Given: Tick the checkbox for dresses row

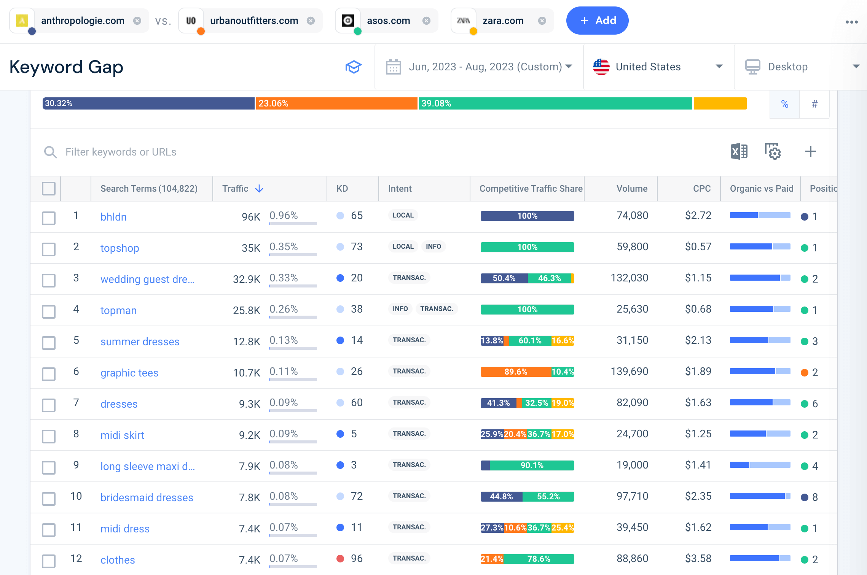Looking at the screenshot, I should pyautogui.click(x=49, y=405).
